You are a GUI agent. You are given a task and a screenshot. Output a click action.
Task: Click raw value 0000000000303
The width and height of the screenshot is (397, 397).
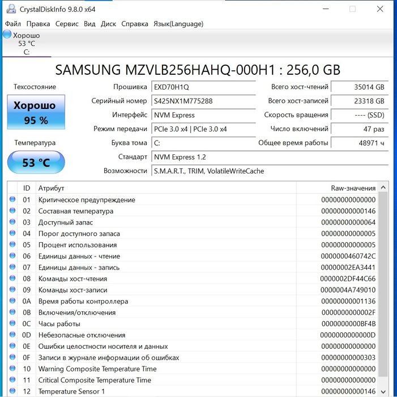pyautogui.click(x=348, y=357)
